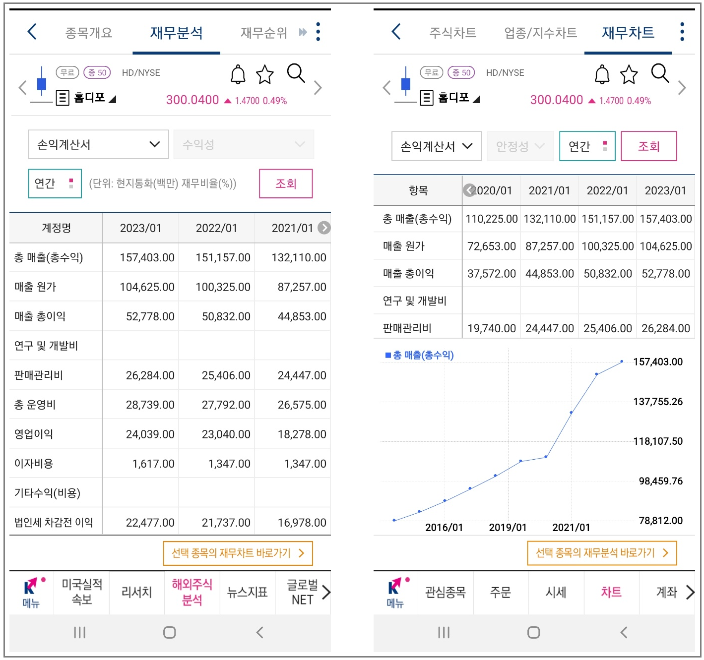704x660 pixels.
Task: Expand 홈디포 stock name selector on left
Action: 95,98
